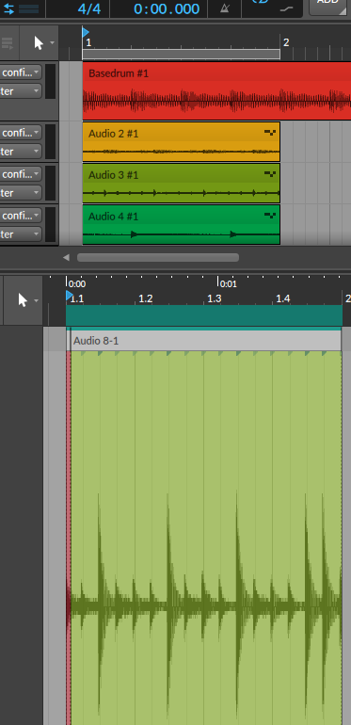Toggle the metronome icon
The height and width of the screenshot is (725, 351).
(225, 8)
